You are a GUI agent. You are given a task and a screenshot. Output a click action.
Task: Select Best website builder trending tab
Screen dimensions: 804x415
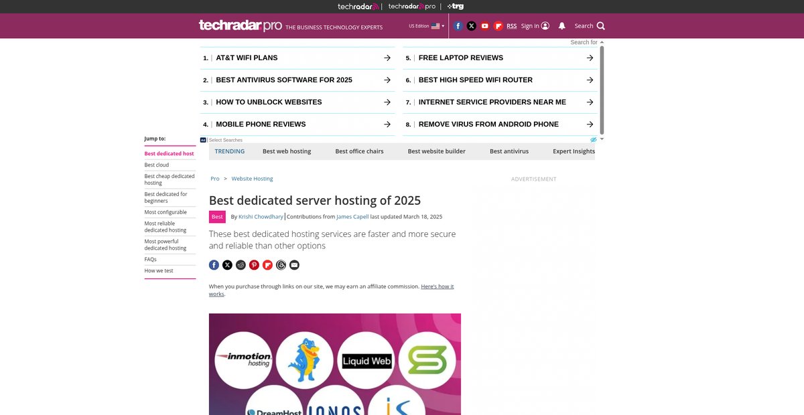[x=436, y=151]
